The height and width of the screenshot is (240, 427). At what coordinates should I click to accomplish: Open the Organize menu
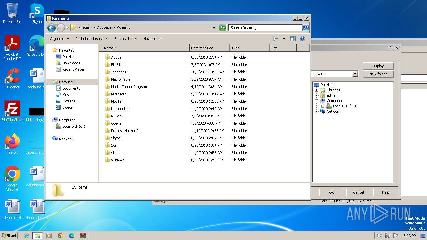[x=59, y=39]
